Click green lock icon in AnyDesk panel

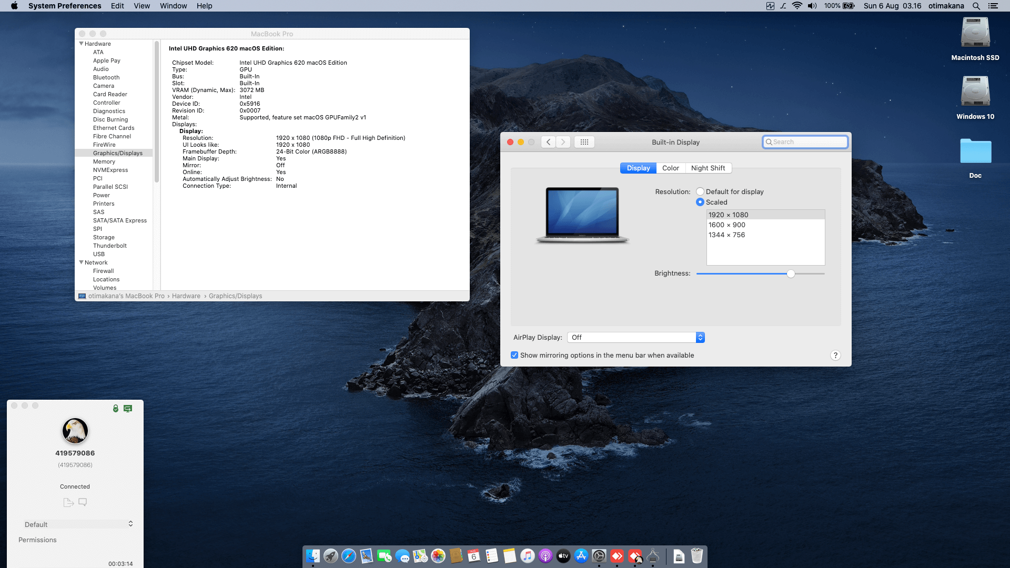116,409
